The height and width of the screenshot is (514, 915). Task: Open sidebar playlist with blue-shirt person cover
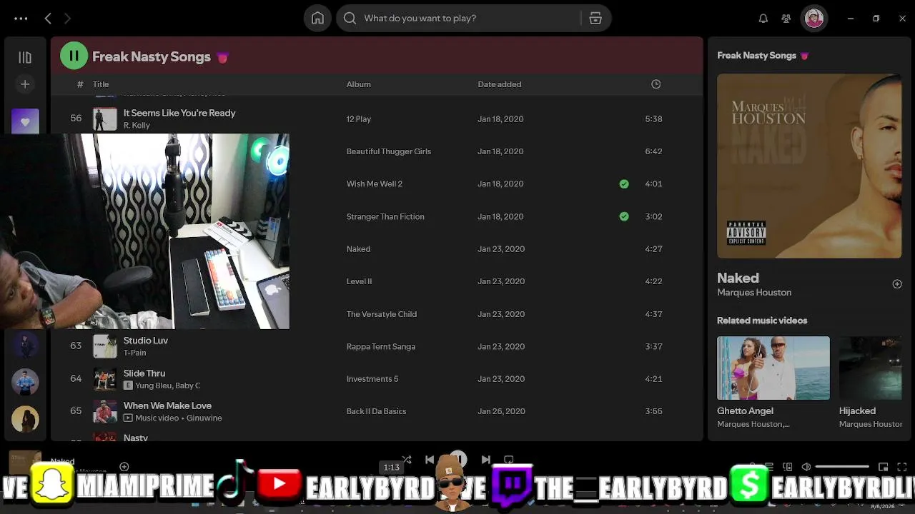pos(25,383)
